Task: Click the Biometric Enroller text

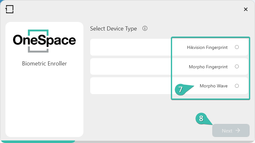Action: point(44,63)
